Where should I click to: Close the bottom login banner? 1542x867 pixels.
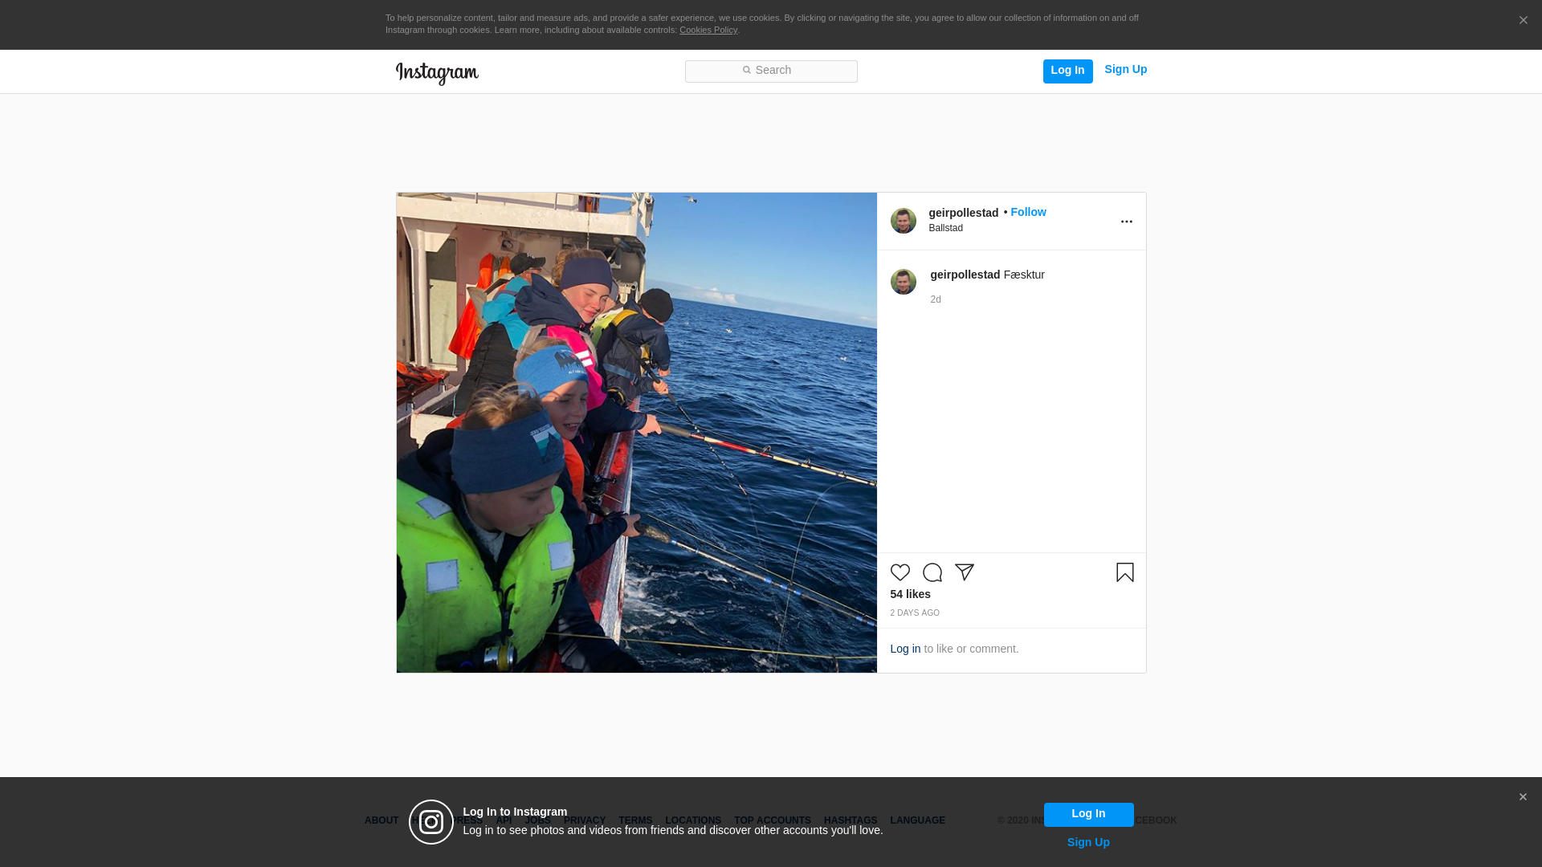(x=1523, y=797)
